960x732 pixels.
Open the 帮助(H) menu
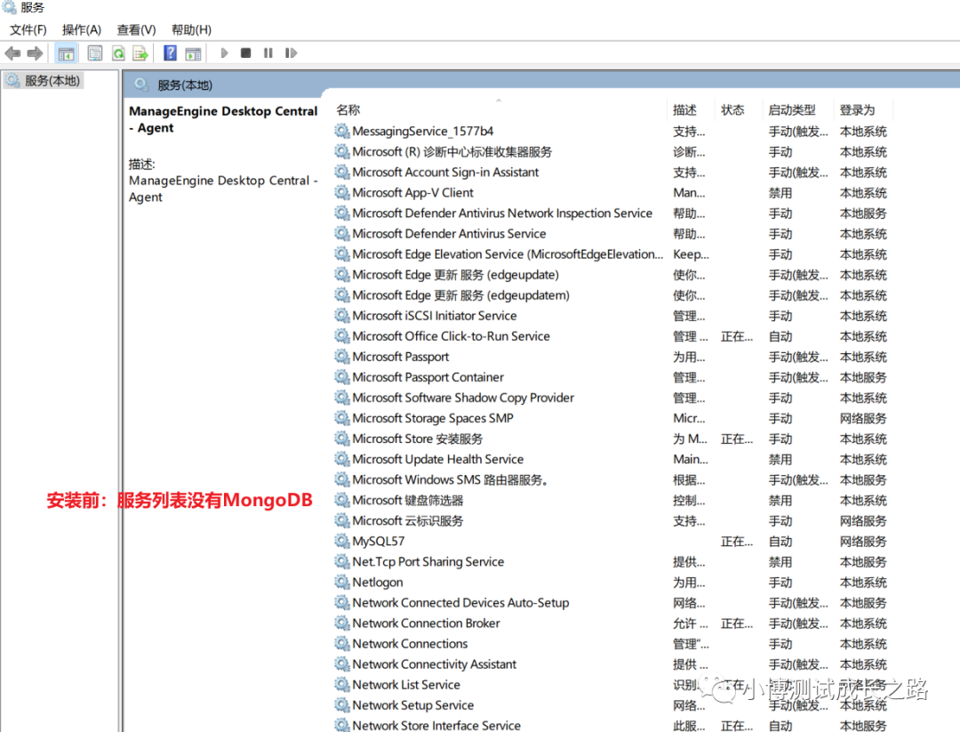coord(192,29)
